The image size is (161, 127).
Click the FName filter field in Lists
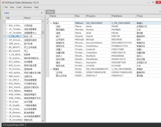pos(32,21)
